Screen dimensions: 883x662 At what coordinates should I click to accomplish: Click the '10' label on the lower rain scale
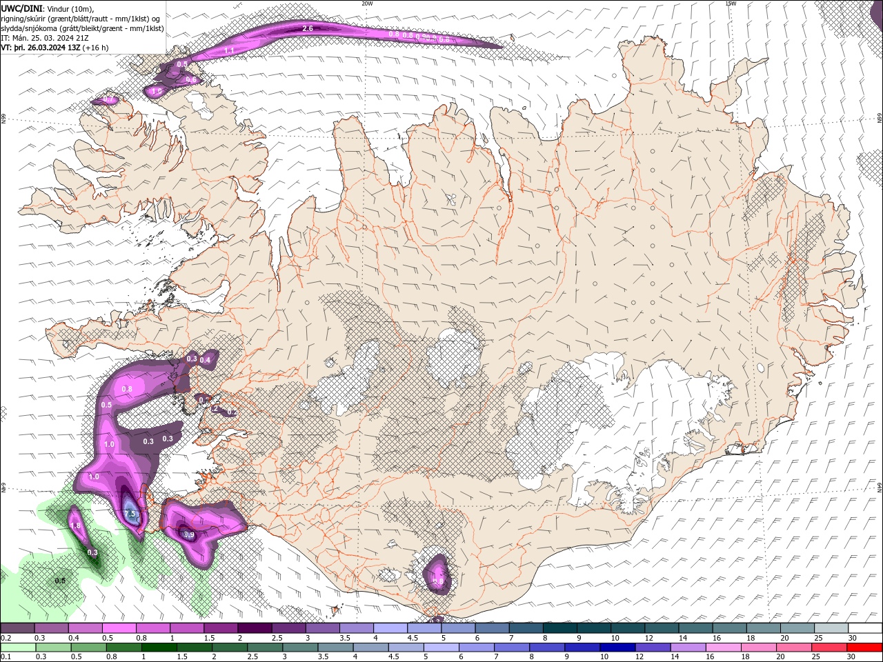pyautogui.click(x=604, y=657)
